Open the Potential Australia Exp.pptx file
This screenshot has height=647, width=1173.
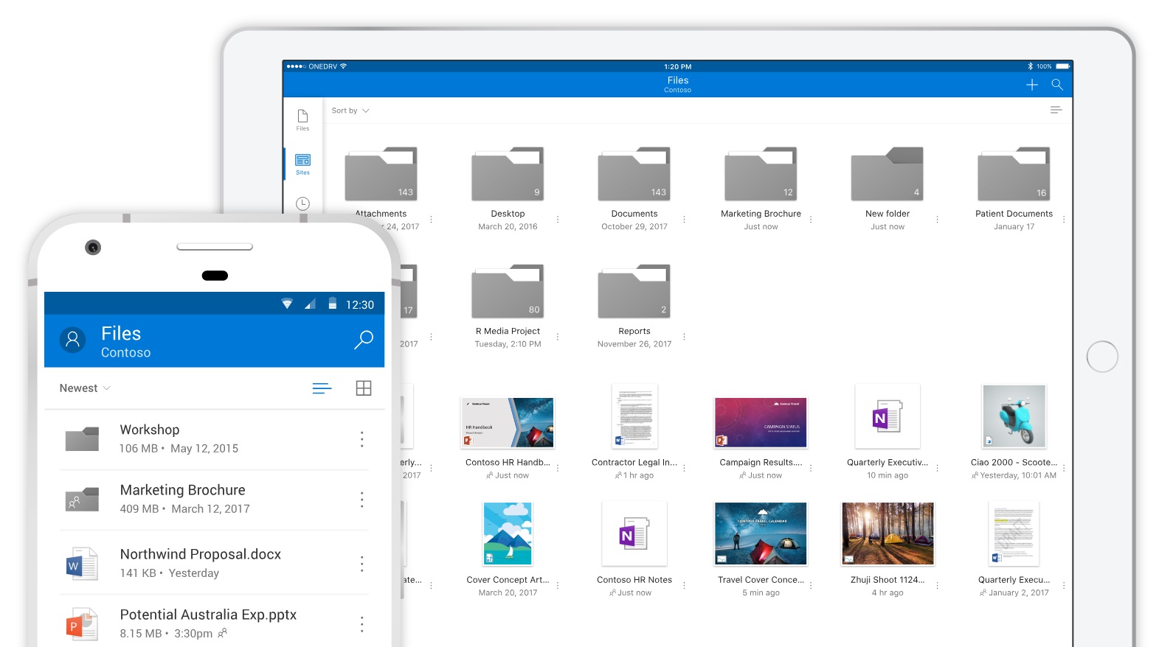[x=208, y=615]
